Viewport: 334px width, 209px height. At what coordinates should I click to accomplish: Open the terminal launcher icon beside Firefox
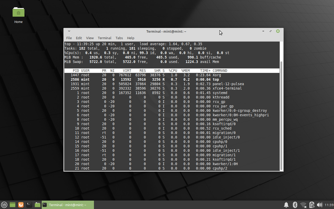[x=29, y=205]
